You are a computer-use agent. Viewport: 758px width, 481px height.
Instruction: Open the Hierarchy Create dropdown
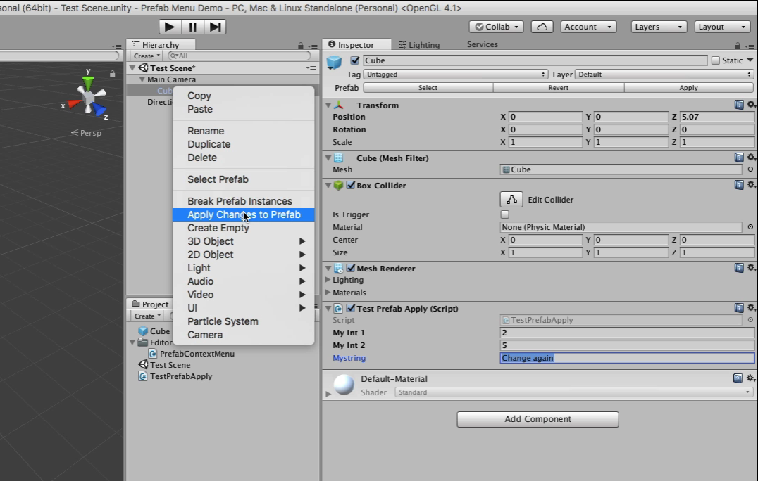pos(146,56)
